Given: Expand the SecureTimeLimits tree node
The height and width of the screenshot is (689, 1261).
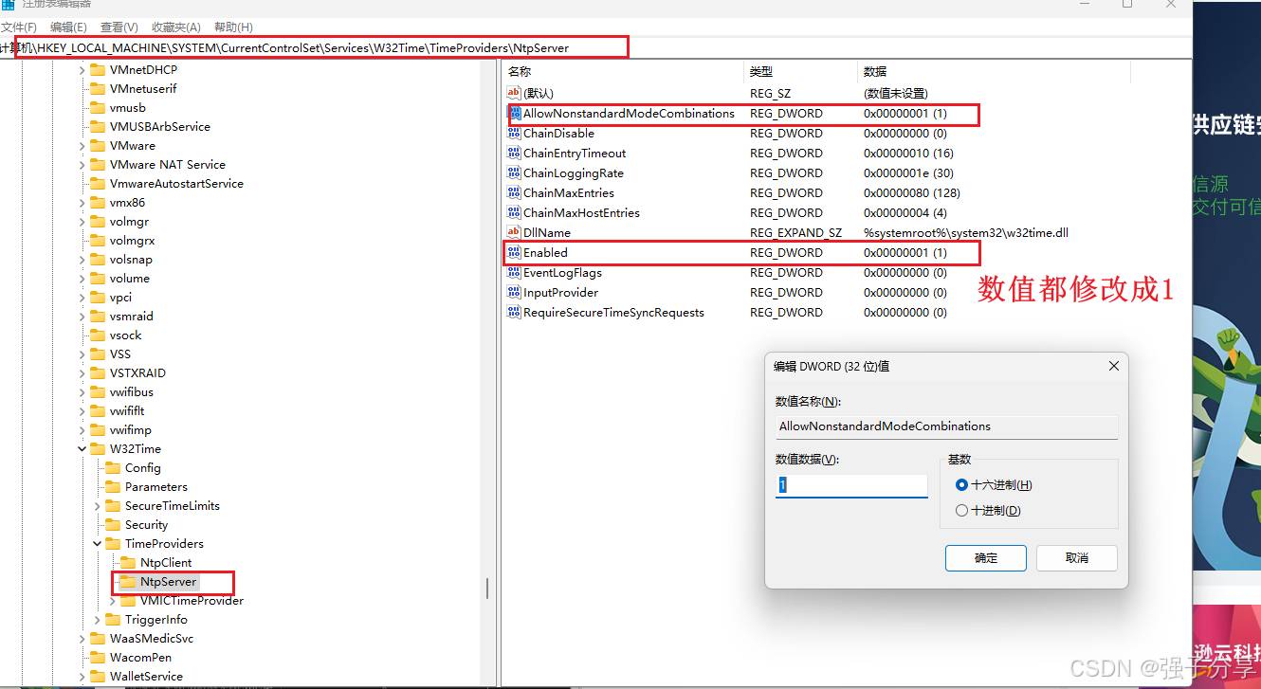Looking at the screenshot, I should 98,505.
